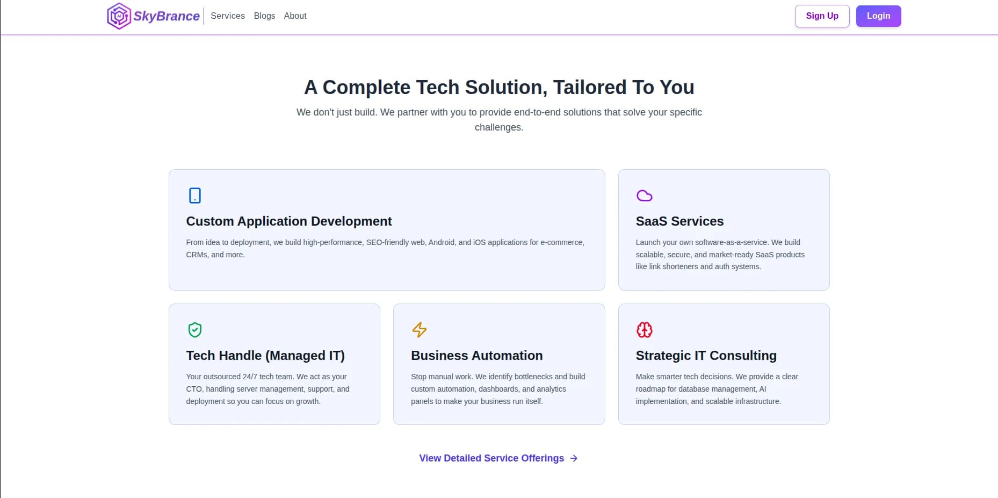This screenshot has width=998, height=498.
Task: Select the Custom Application Development heading
Action: pos(289,221)
